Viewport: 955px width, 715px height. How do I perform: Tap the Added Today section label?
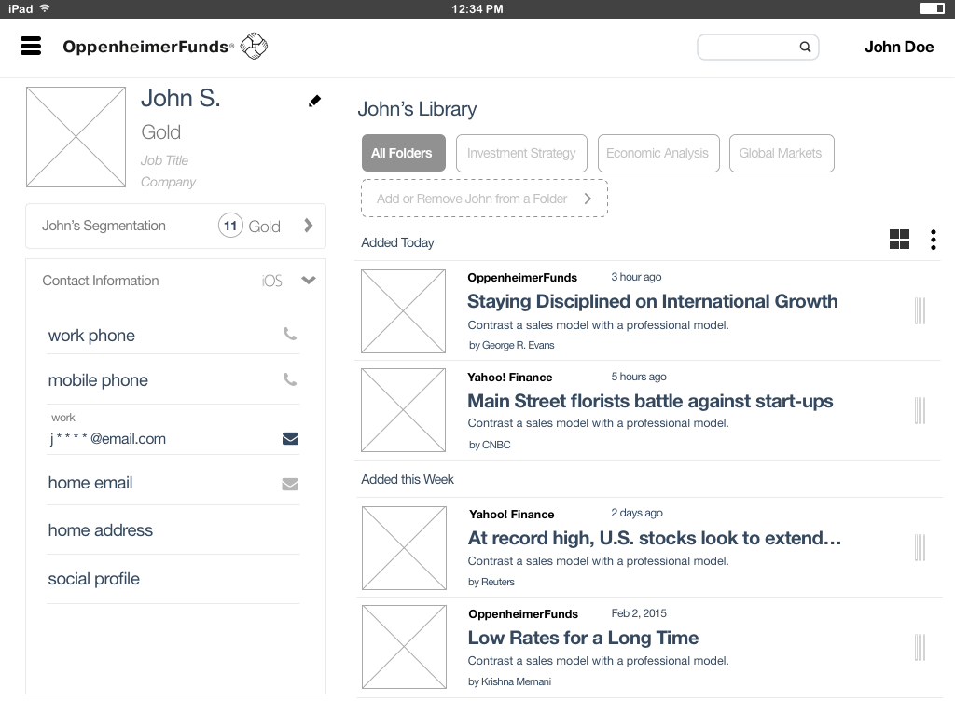[x=397, y=242]
